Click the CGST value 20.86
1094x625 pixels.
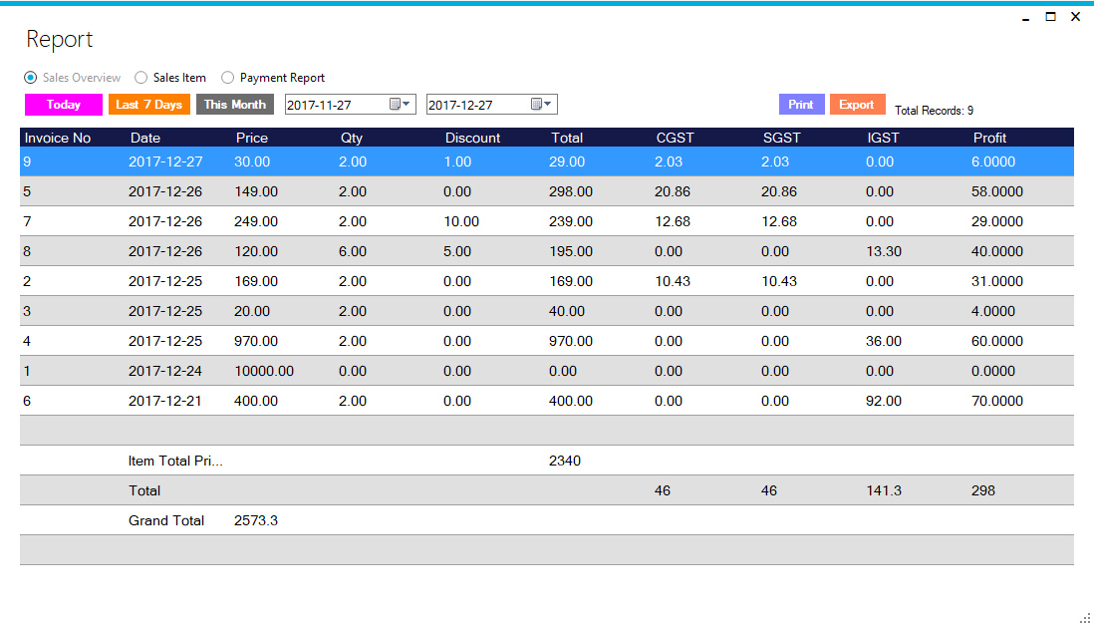click(x=673, y=192)
